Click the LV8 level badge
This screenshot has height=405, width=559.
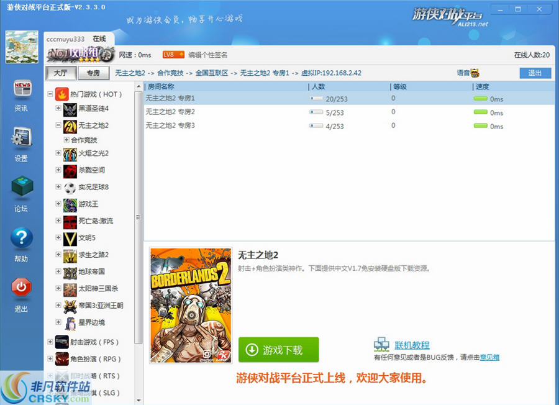point(173,55)
